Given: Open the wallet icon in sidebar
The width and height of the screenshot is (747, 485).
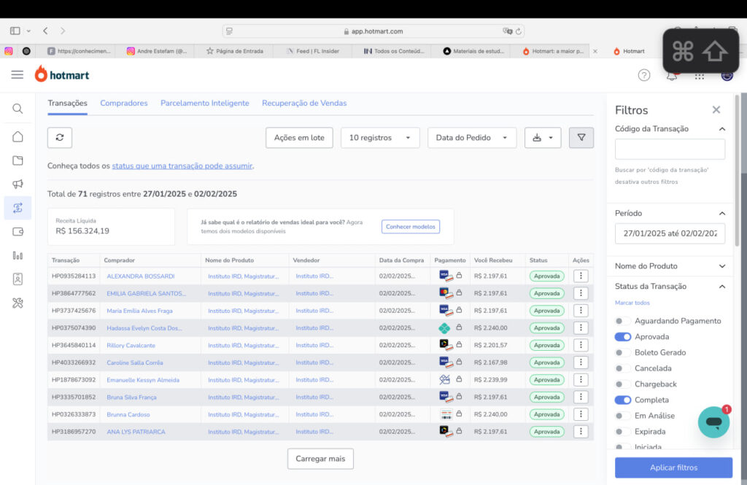Looking at the screenshot, I should pyautogui.click(x=18, y=231).
